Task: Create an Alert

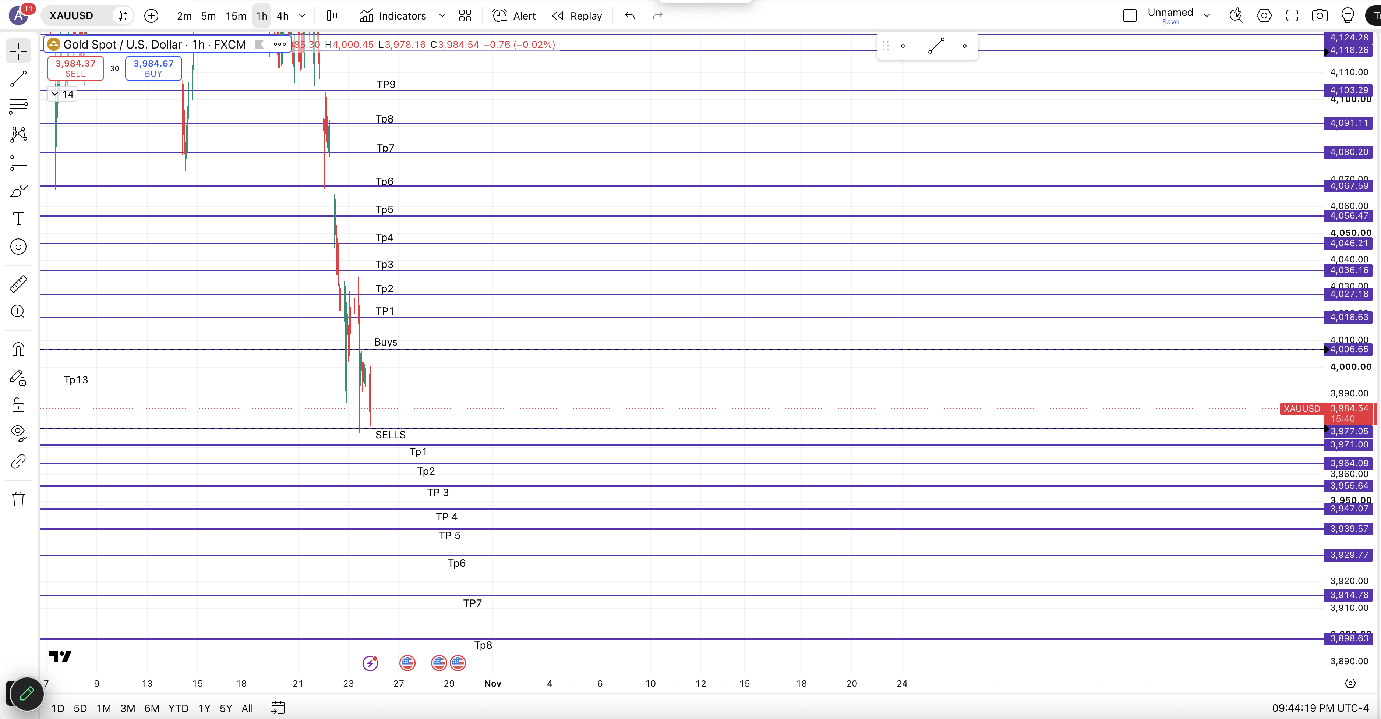Action: tap(513, 15)
